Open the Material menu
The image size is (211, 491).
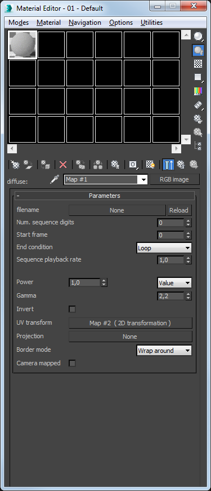[x=48, y=23]
